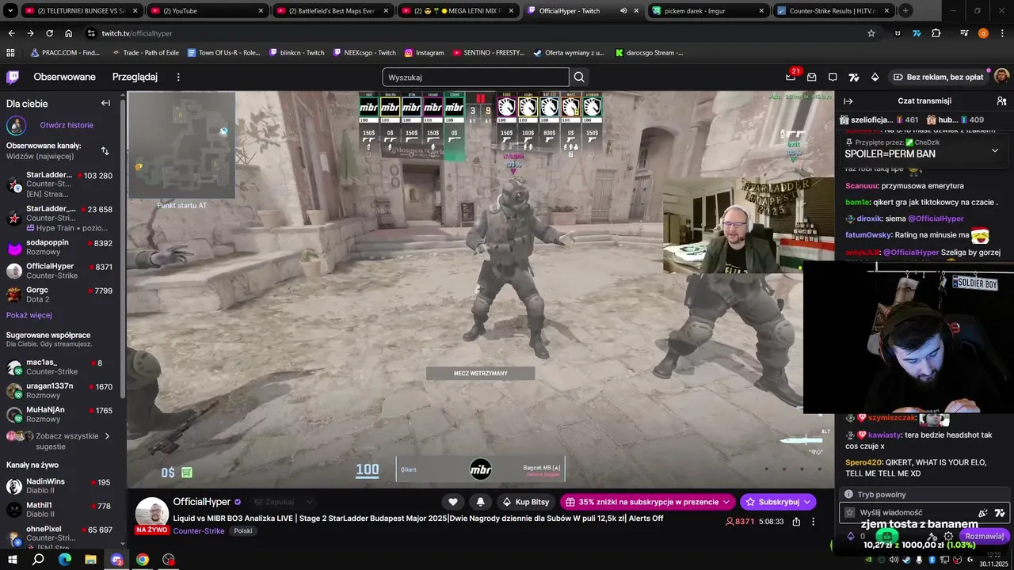Share the stream via share icon

[796, 522]
